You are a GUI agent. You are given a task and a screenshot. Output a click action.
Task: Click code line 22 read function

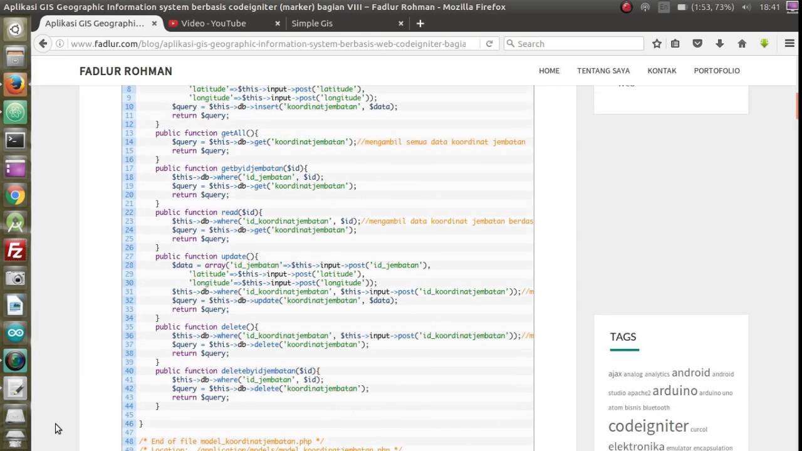(209, 212)
